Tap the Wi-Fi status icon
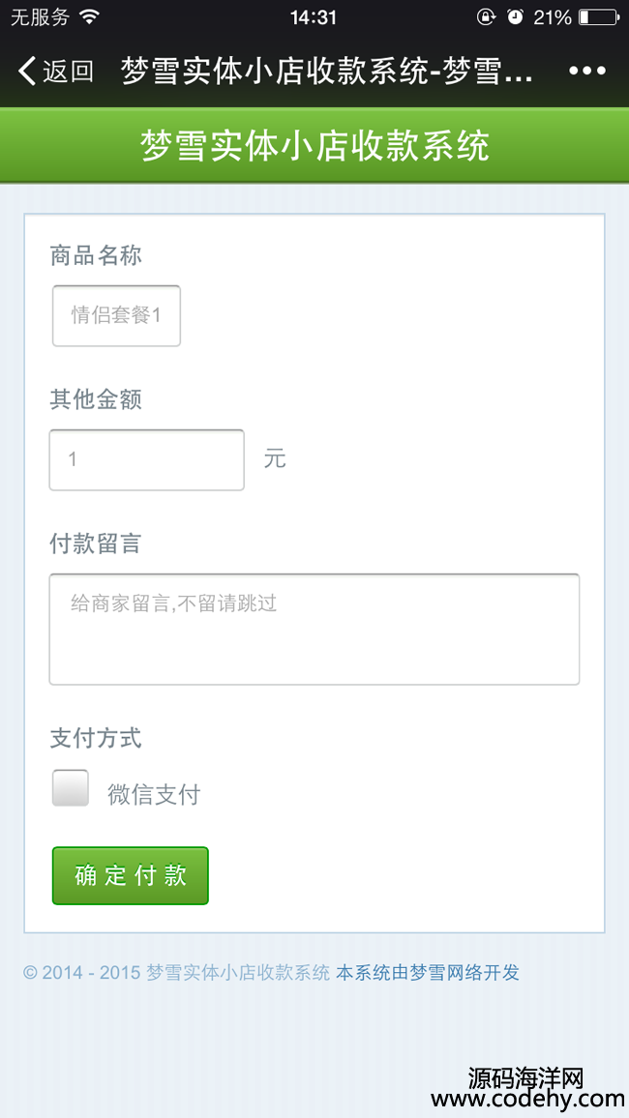The image size is (629, 1118). pyautogui.click(x=90, y=16)
